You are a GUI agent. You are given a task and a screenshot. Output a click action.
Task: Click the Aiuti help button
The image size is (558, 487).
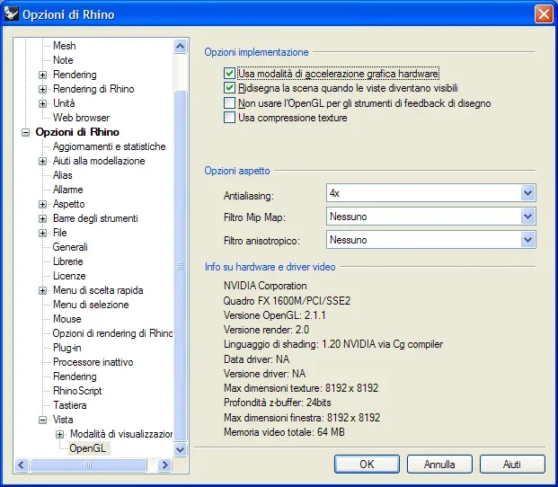click(511, 465)
